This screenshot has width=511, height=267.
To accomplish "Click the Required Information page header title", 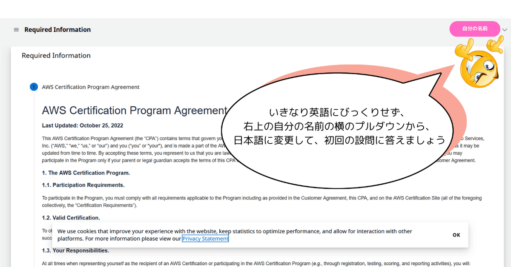I will [x=57, y=30].
